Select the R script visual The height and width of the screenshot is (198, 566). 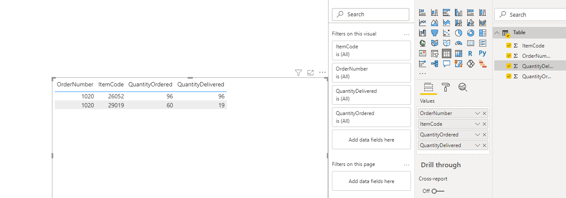coord(470,53)
